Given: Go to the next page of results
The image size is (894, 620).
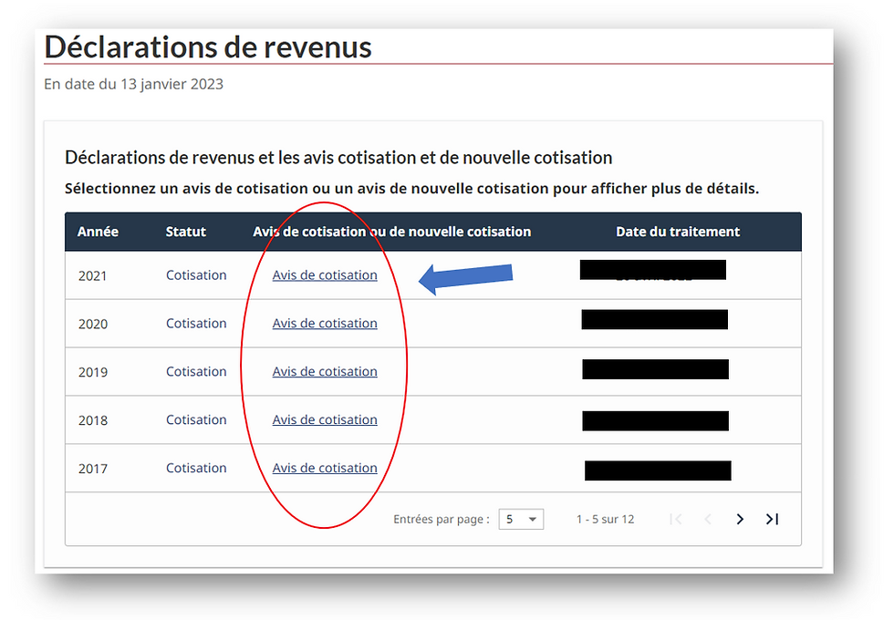Looking at the screenshot, I should pos(740,519).
